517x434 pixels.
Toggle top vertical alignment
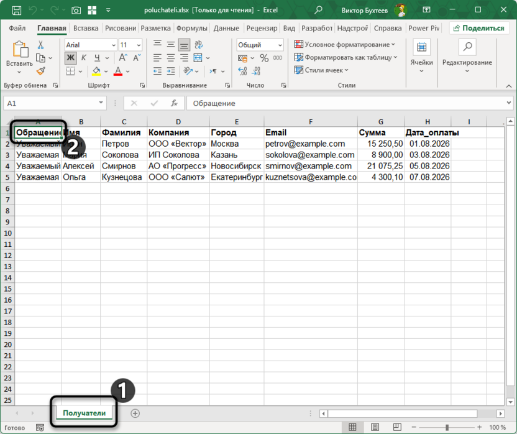[157, 44]
